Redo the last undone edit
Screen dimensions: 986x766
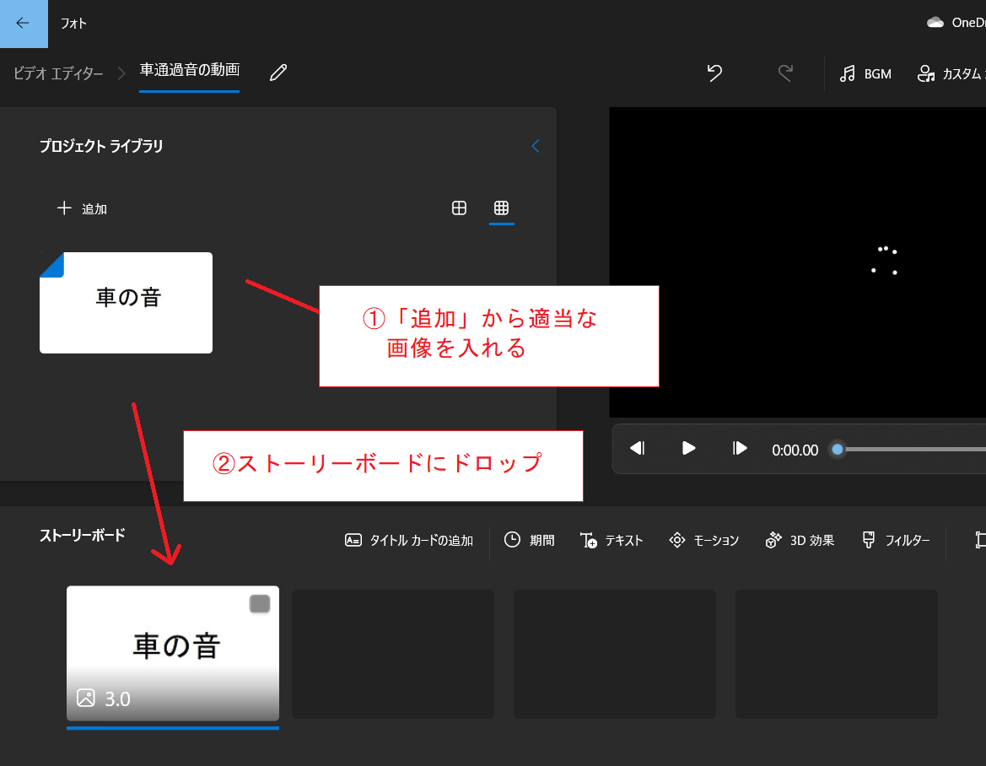pyautogui.click(x=785, y=73)
